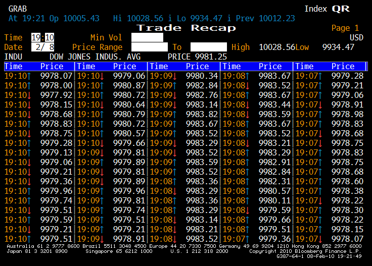Click the GRAB label at top left
Image resolution: width=372 pixels, height=266 pixels.
click(18, 9)
